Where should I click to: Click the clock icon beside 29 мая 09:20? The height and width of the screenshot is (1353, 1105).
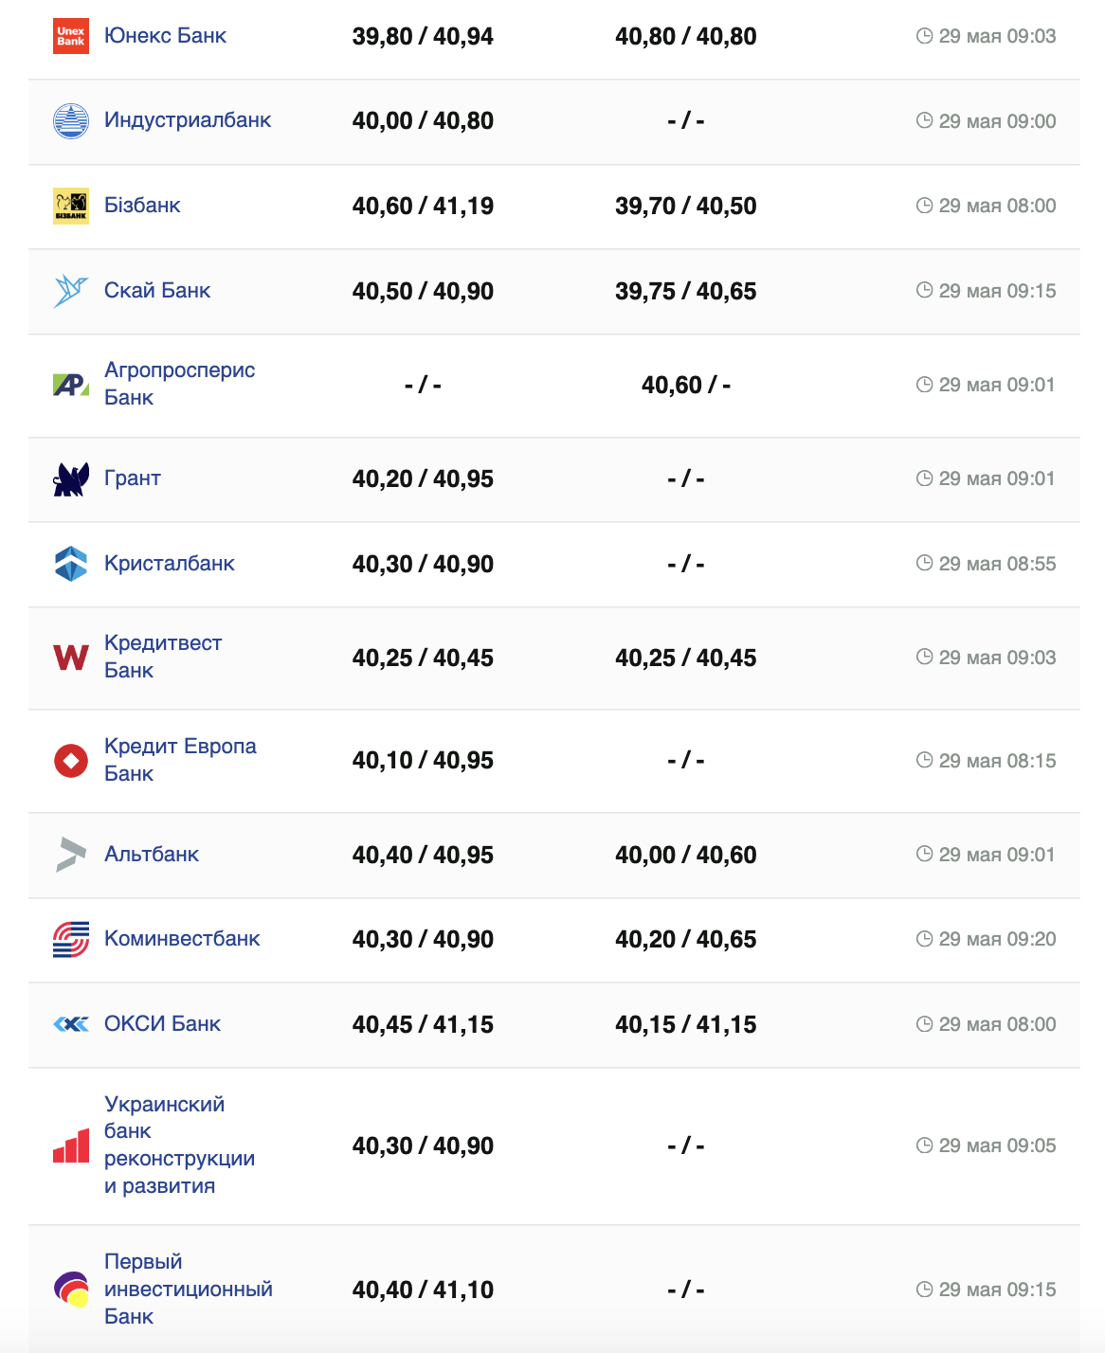pyautogui.click(x=925, y=939)
